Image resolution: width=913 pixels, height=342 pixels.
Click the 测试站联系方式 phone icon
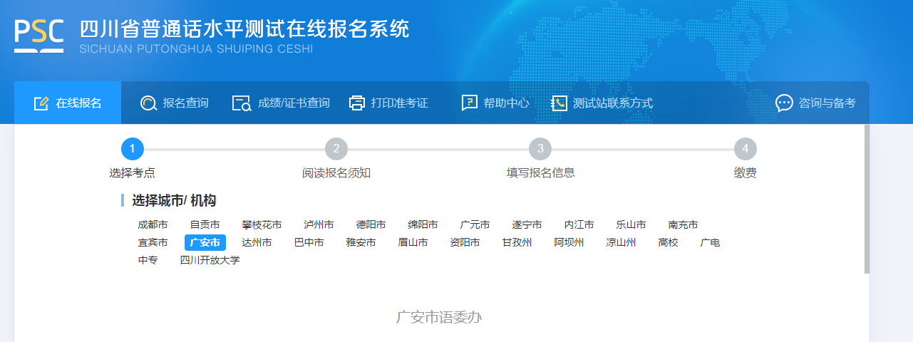(559, 103)
